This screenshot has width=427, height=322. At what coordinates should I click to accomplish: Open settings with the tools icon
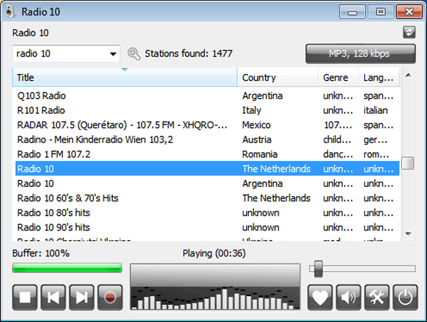click(376, 297)
